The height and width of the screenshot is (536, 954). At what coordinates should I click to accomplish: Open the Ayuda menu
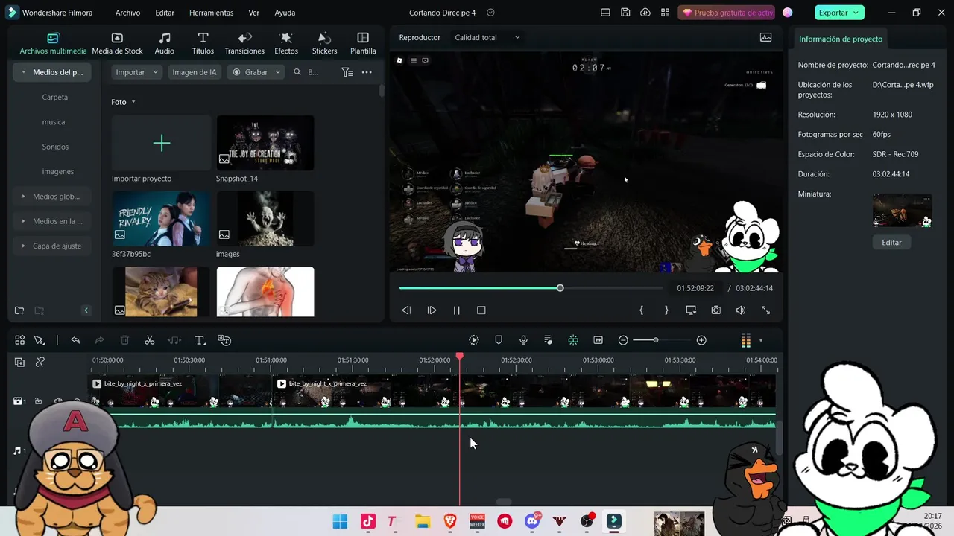tap(285, 13)
